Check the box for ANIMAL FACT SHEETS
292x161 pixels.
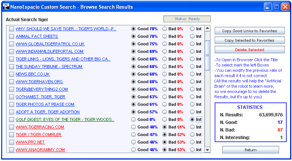(11, 36)
